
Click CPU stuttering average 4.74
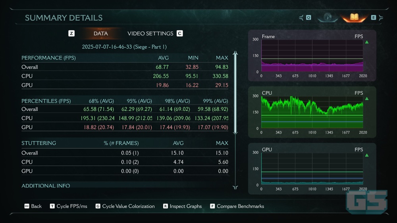click(179, 162)
